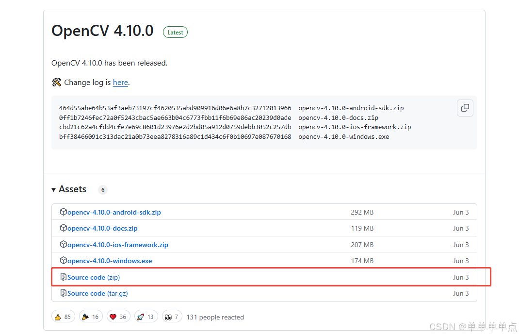Click the package icon beside windows.exe
This screenshot has width=519, height=335.
[x=63, y=260]
